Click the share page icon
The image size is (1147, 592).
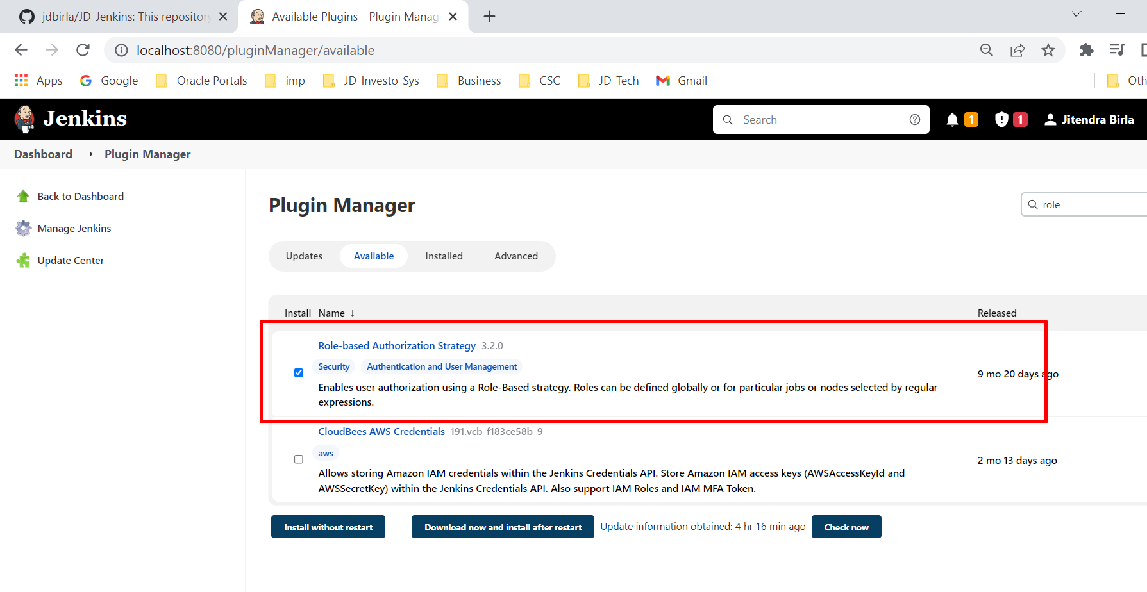pyautogui.click(x=1017, y=50)
